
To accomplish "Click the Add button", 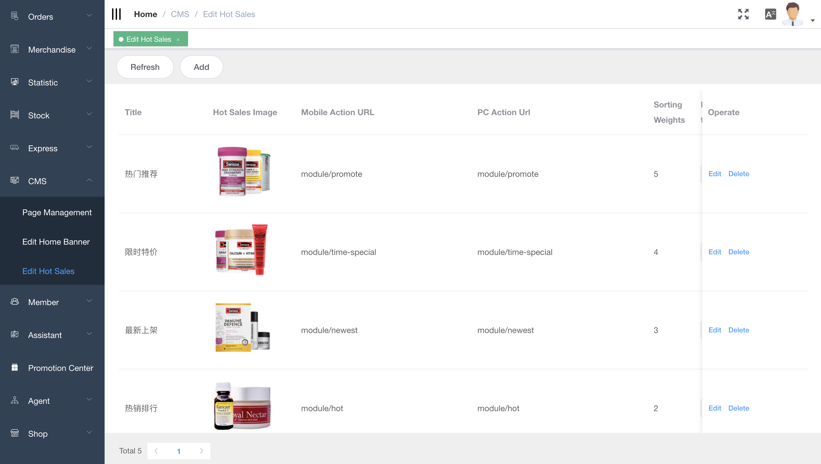I will pos(201,67).
